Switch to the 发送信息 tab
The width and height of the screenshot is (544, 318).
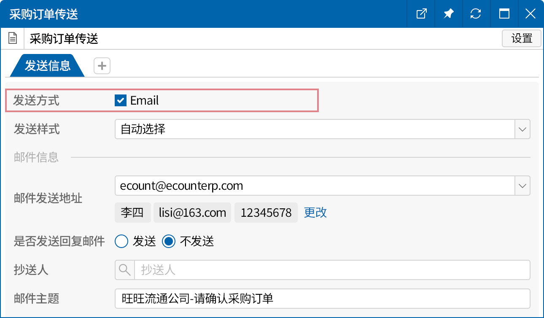click(47, 66)
